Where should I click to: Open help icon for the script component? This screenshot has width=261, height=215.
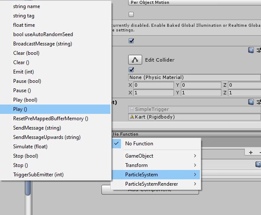tap(251, 102)
